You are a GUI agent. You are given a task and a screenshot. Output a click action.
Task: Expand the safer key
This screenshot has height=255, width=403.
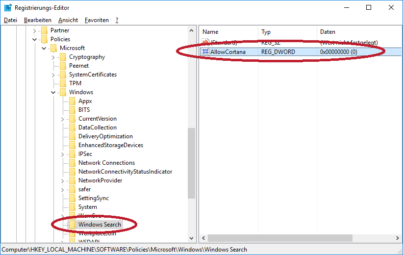tap(62, 190)
